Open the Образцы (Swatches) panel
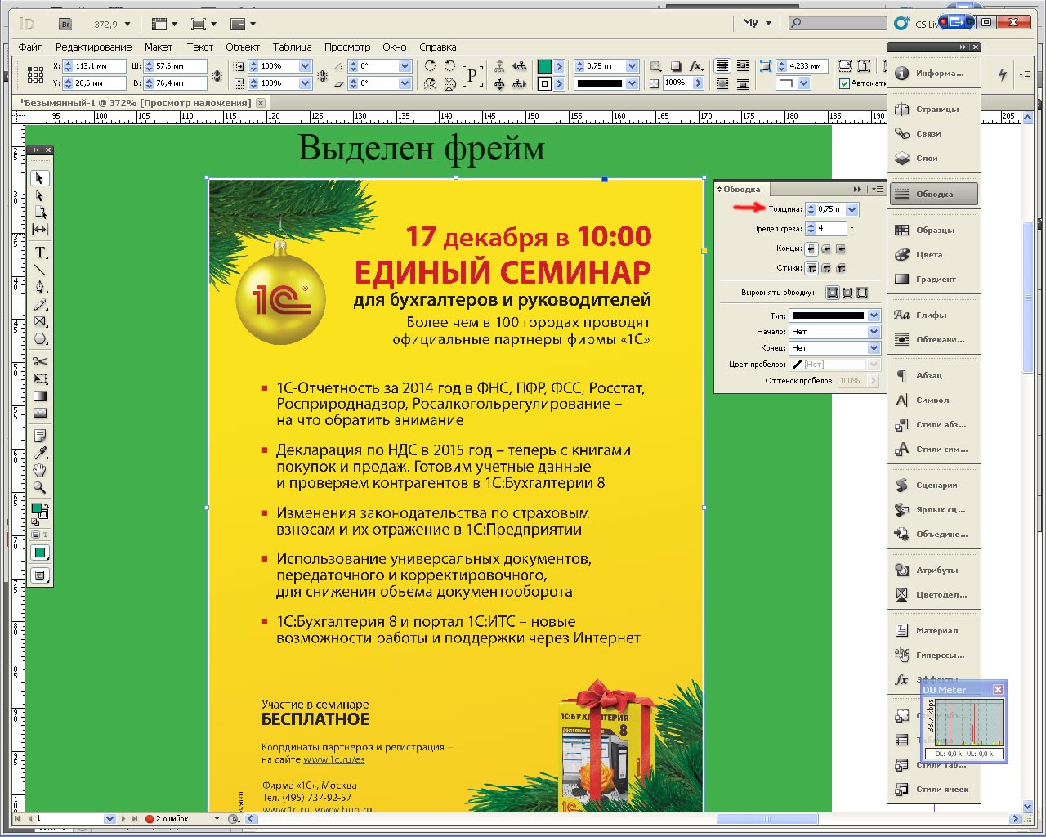 pos(933,230)
